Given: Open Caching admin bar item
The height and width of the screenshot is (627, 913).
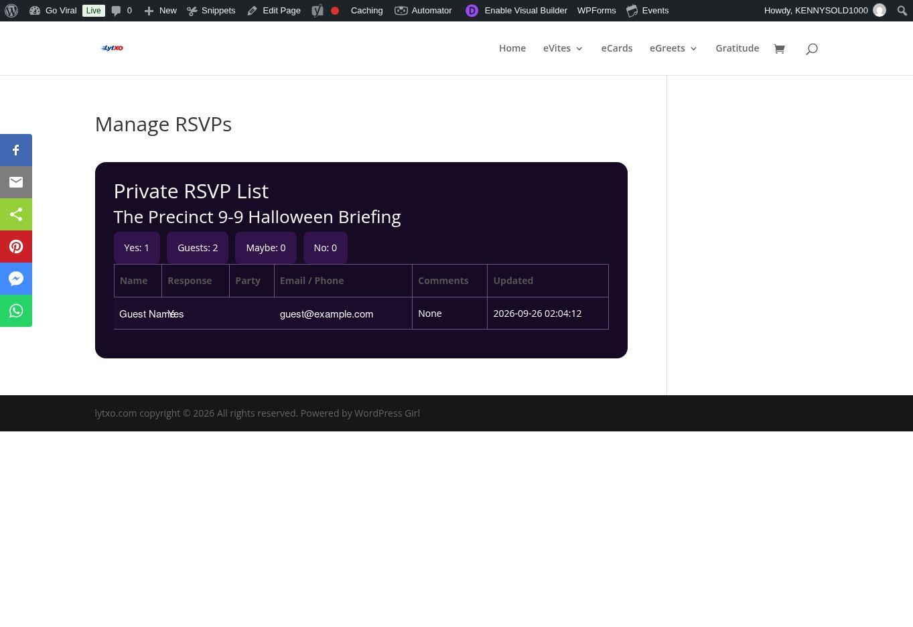Looking at the screenshot, I should pyautogui.click(x=366, y=11).
